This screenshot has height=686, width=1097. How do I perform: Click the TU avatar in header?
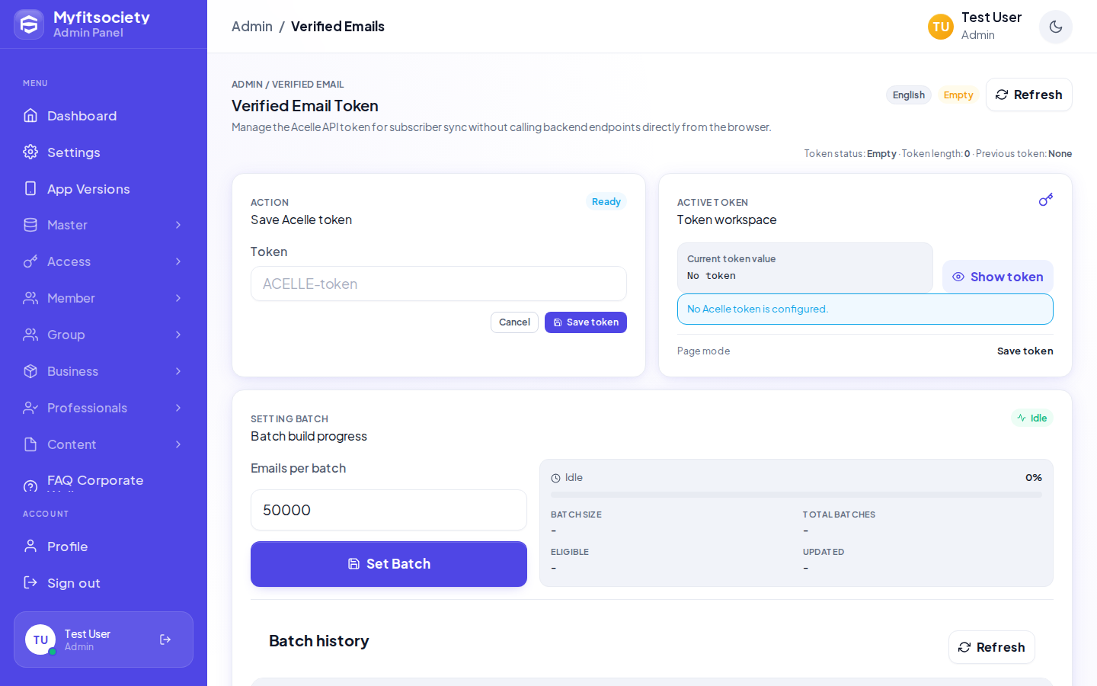[x=941, y=27]
